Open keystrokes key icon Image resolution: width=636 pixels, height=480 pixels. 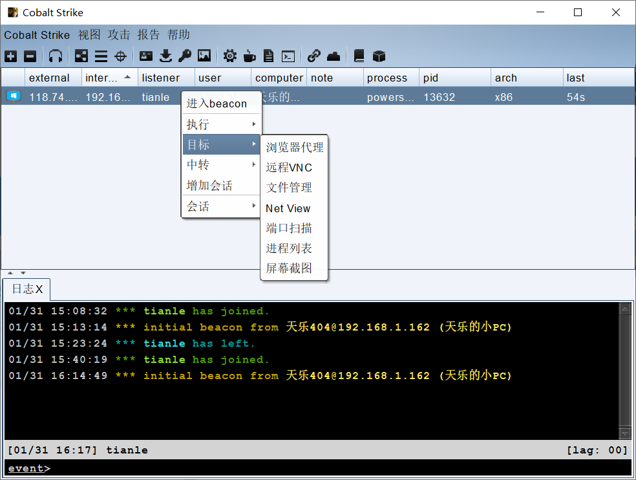coord(185,56)
